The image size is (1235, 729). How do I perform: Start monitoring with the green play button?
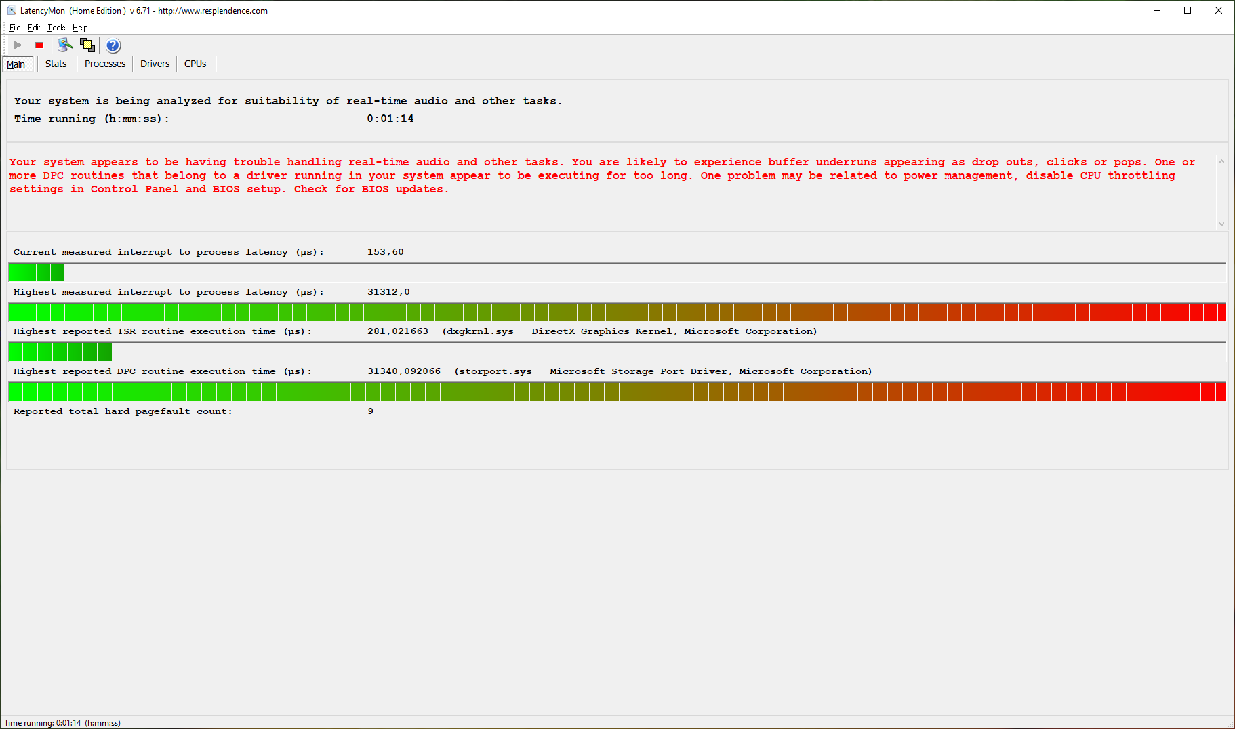[18, 45]
